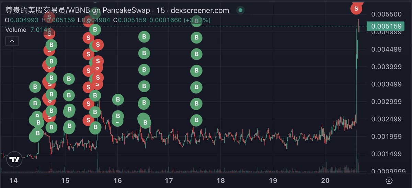Select the red S sell marker near 0.005500
Image resolution: width=412 pixels, height=188 pixels.
356,8
